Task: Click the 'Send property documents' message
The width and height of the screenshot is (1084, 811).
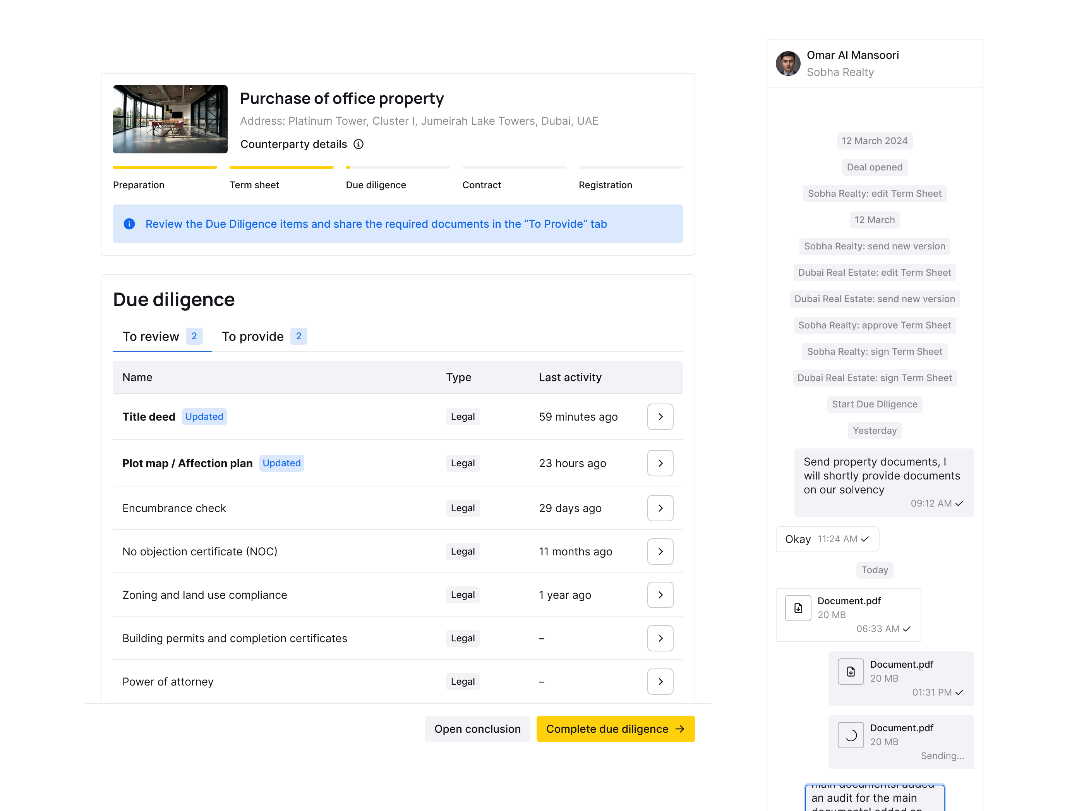Action: coord(883,483)
